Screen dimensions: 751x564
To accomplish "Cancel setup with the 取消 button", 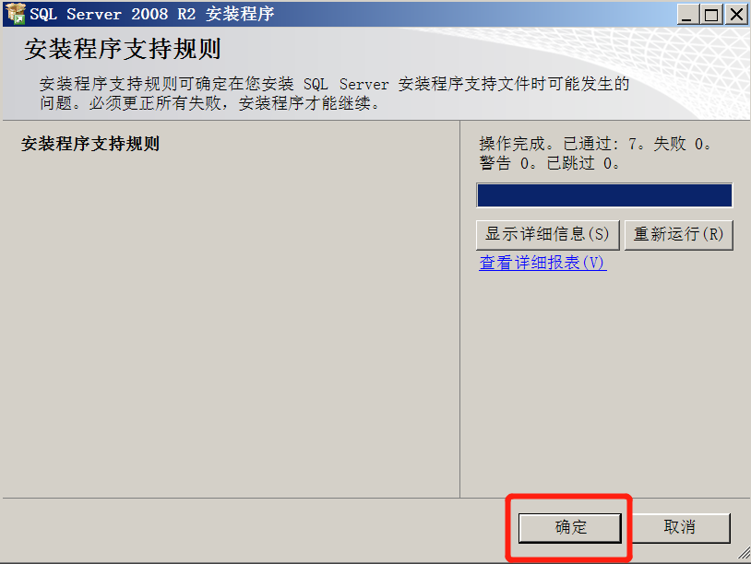I will click(680, 528).
